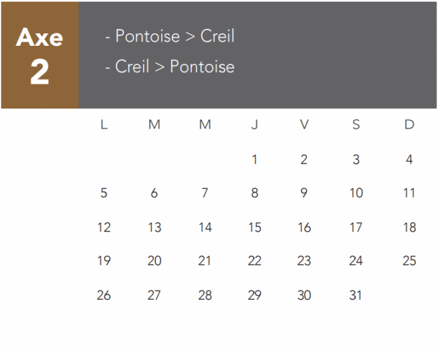Click day 26 in the calendar
Viewport: 439px width, 350px height.
click(x=103, y=295)
